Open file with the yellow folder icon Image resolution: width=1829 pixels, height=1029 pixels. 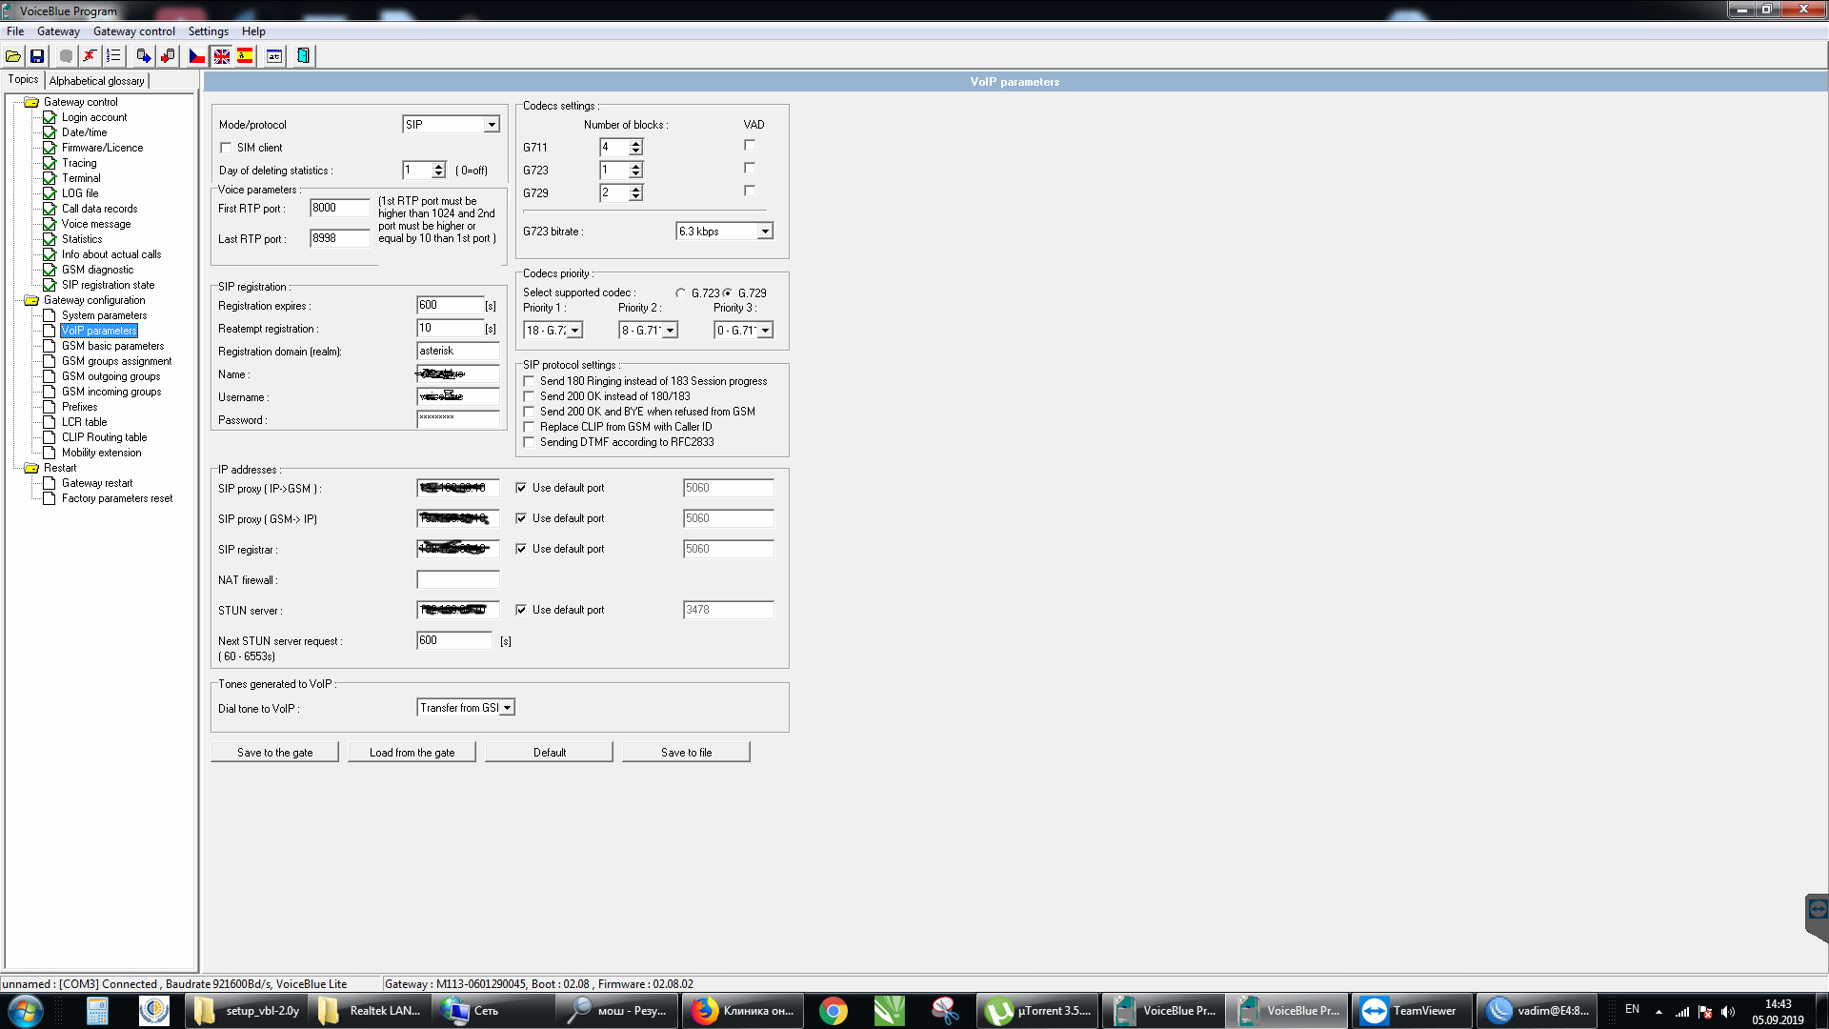tap(13, 56)
